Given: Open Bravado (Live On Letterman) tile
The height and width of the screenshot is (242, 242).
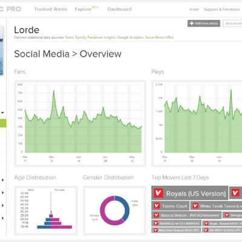Looking at the screenshot, I should 176,223.
